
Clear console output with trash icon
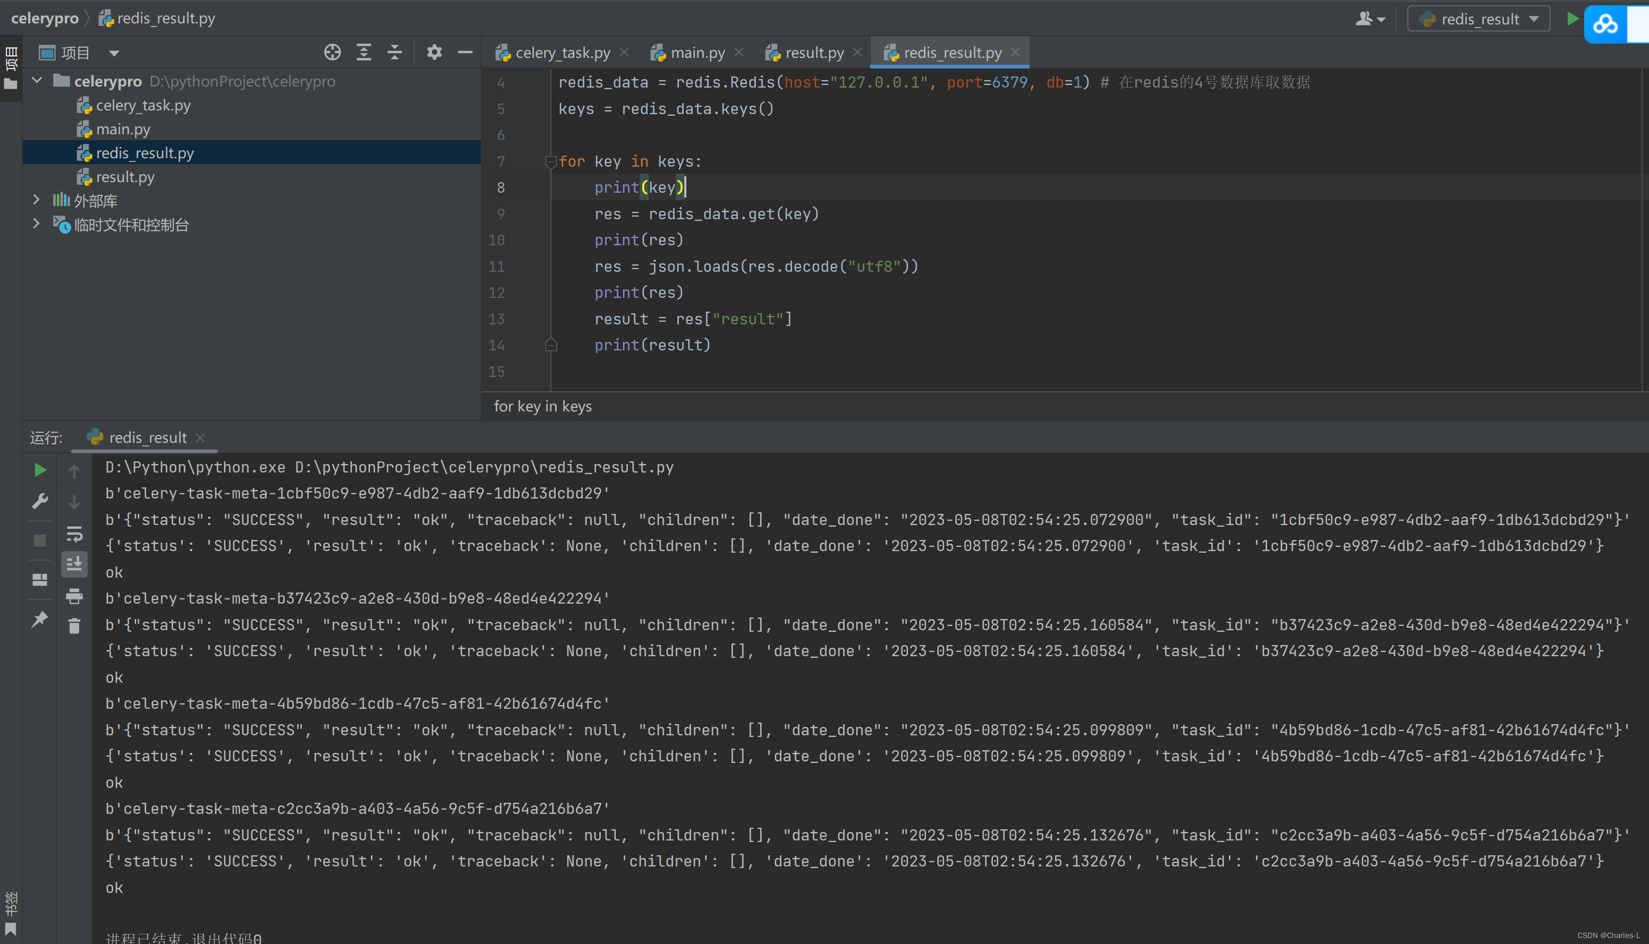(x=74, y=625)
